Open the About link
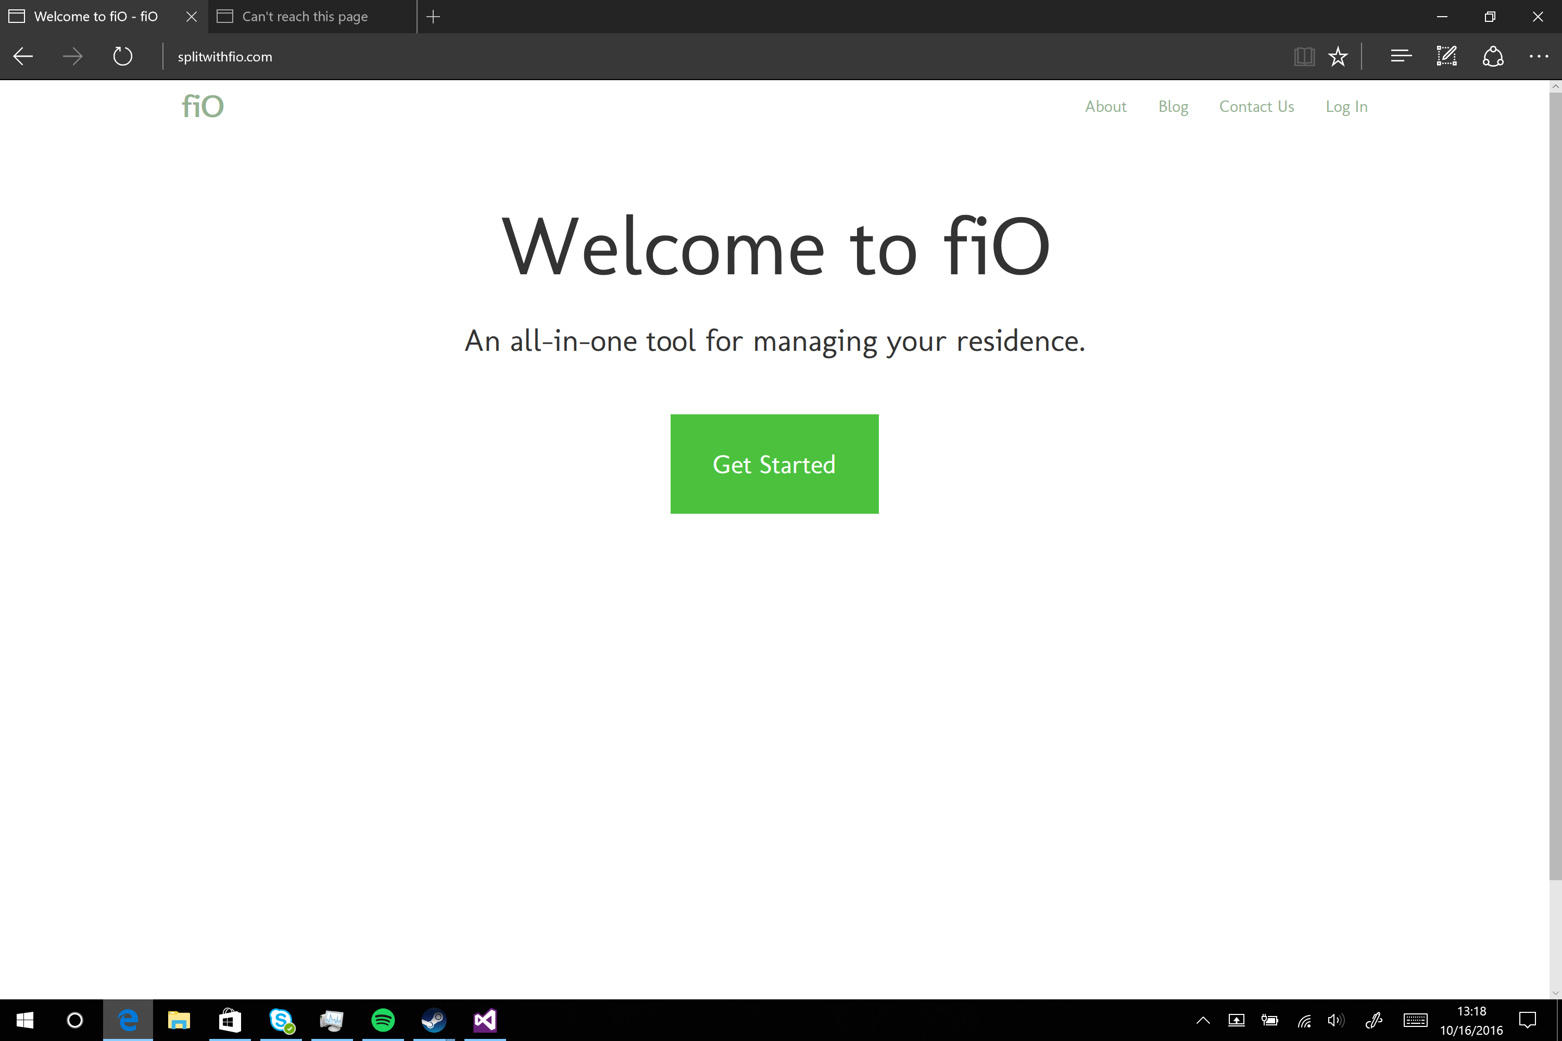This screenshot has width=1562, height=1041. (1105, 107)
